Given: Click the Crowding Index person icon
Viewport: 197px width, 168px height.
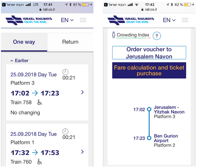Looking at the screenshot, I should click(x=114, y=35).
